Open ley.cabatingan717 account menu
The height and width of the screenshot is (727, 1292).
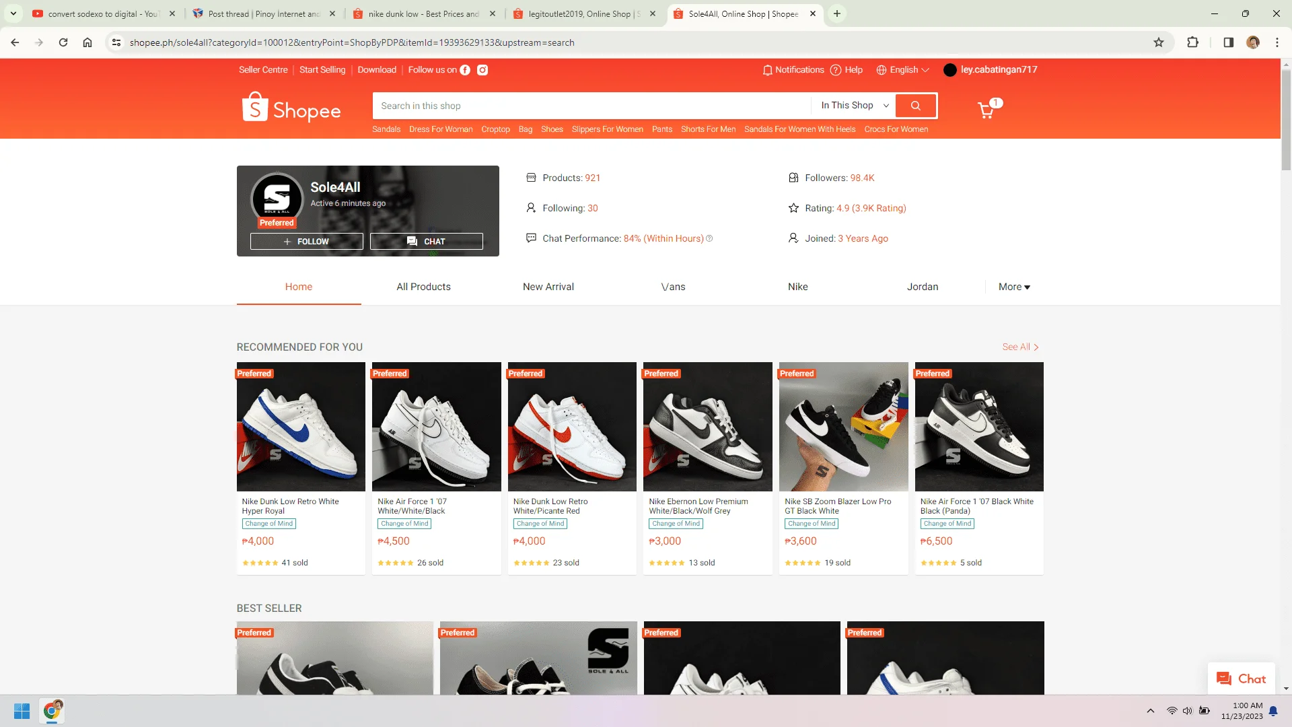pos(991,70)
